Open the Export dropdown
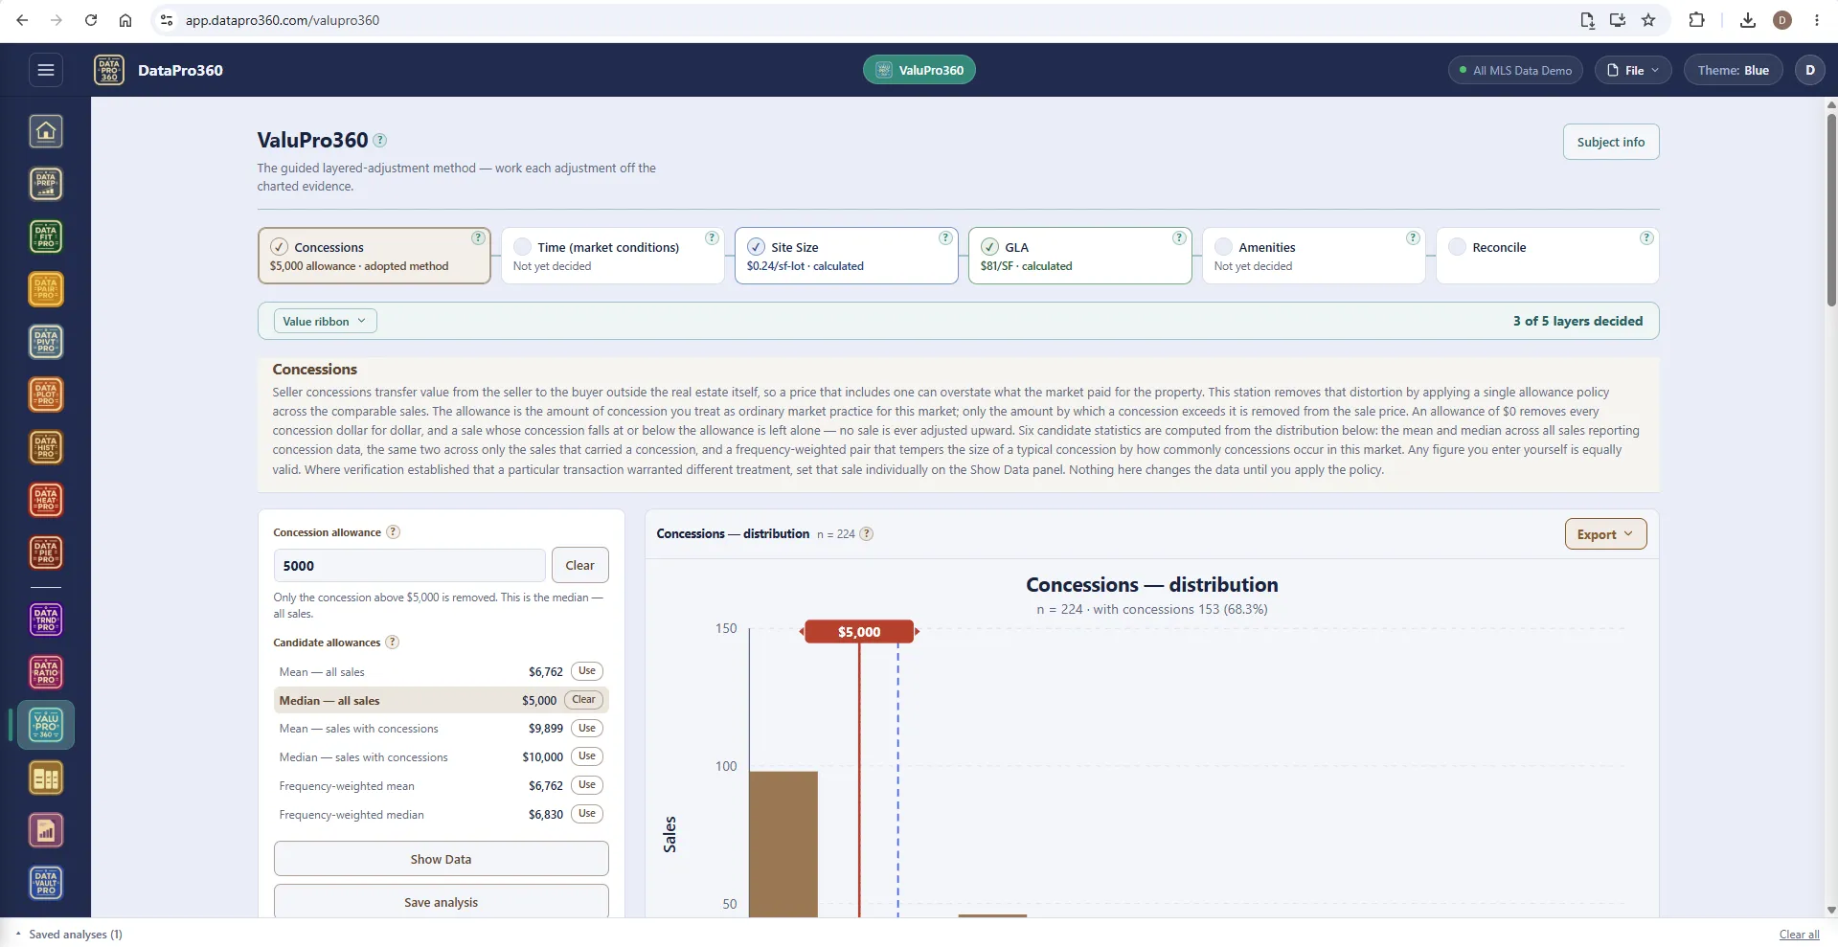Viewport: 1838px width, 947px height. click(x=1605, y=534)
